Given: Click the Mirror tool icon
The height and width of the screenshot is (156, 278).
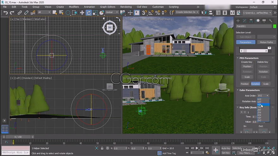Looking at the screenshot, I should 204,13.
